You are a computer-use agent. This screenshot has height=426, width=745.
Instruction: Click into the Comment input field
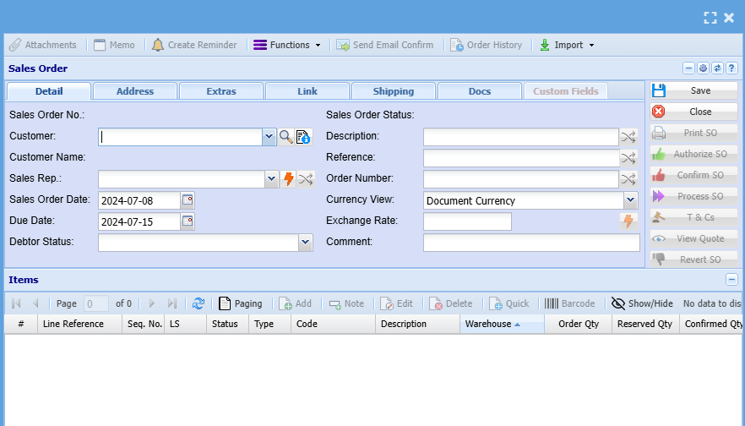point(531,243)
